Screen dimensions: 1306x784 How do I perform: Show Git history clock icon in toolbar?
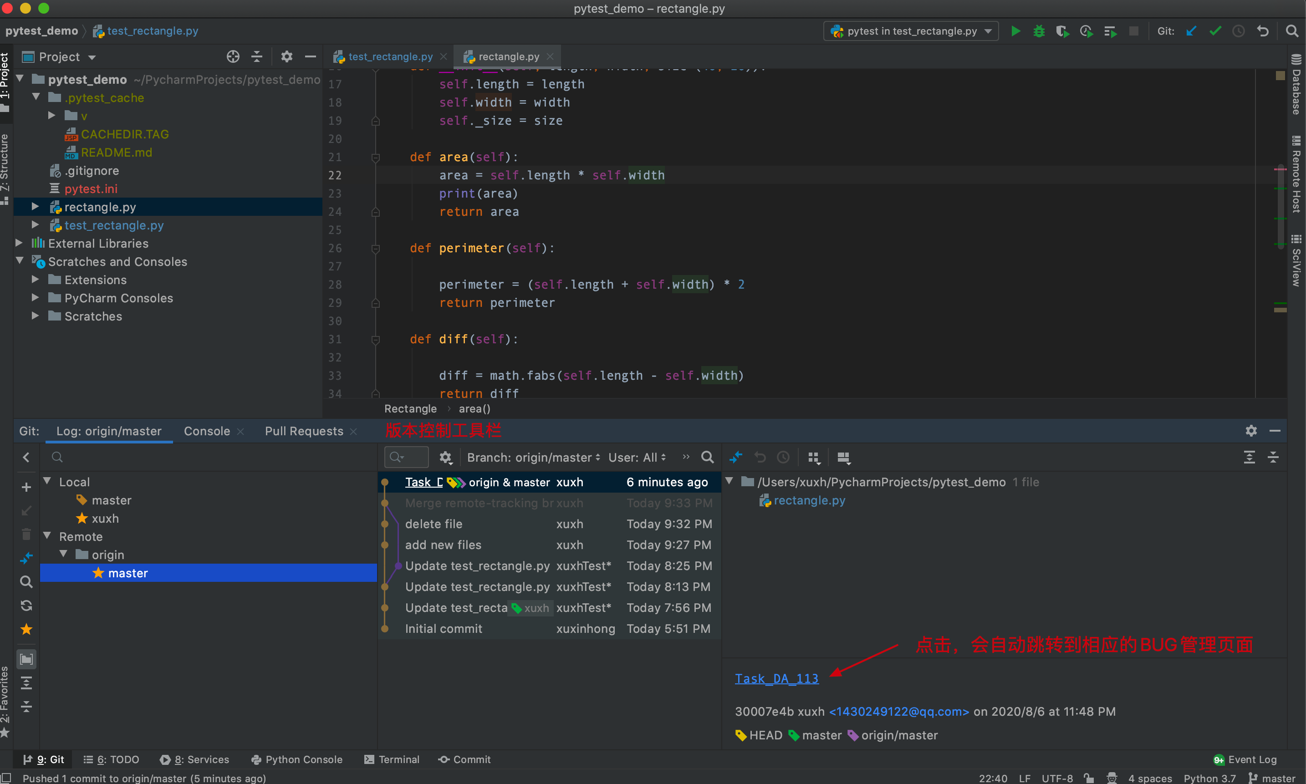1238,31
